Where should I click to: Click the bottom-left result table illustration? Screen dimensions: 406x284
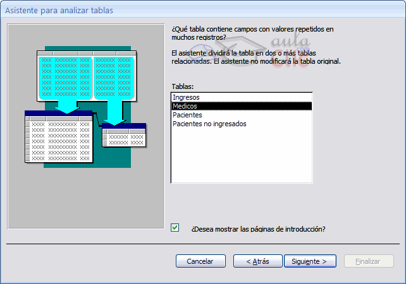[x=59, y=138]
